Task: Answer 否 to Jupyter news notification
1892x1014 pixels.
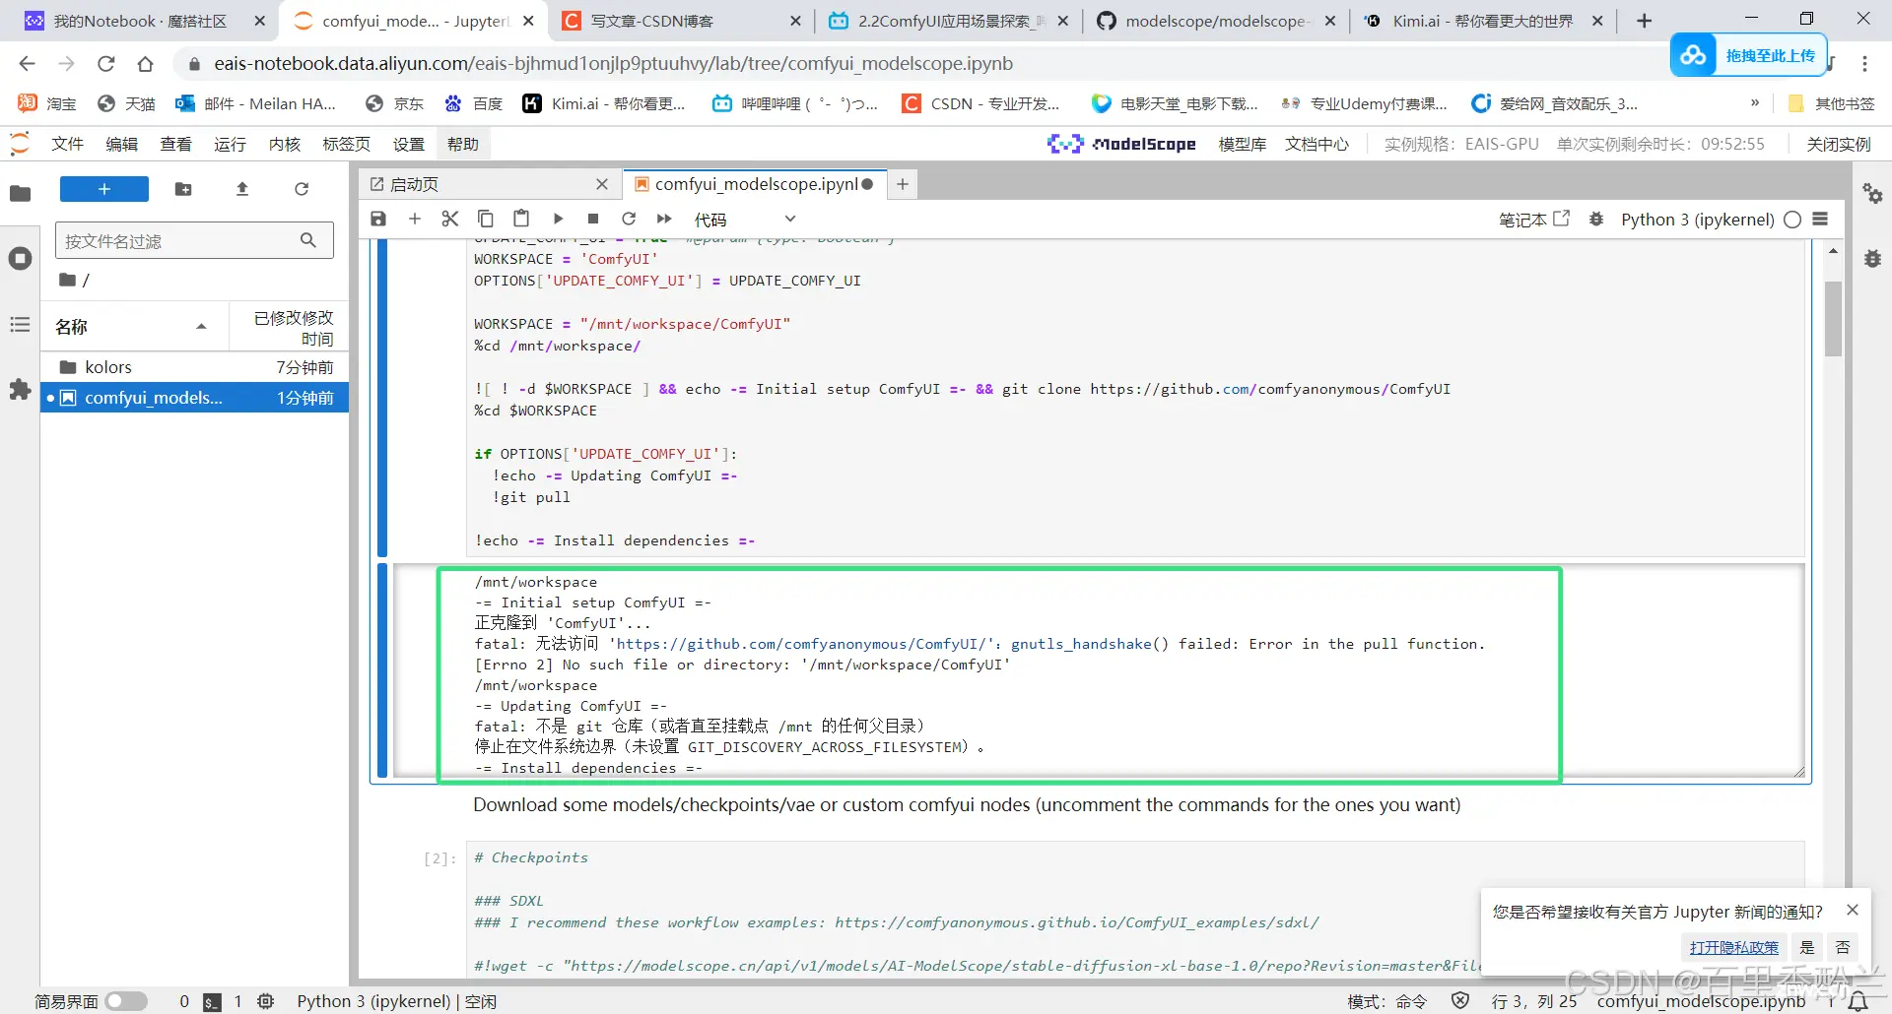Action: pos(1843,947)
